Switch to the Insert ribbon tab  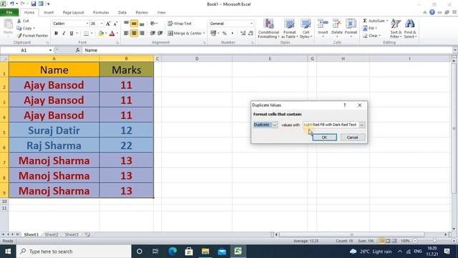(49, 13)
